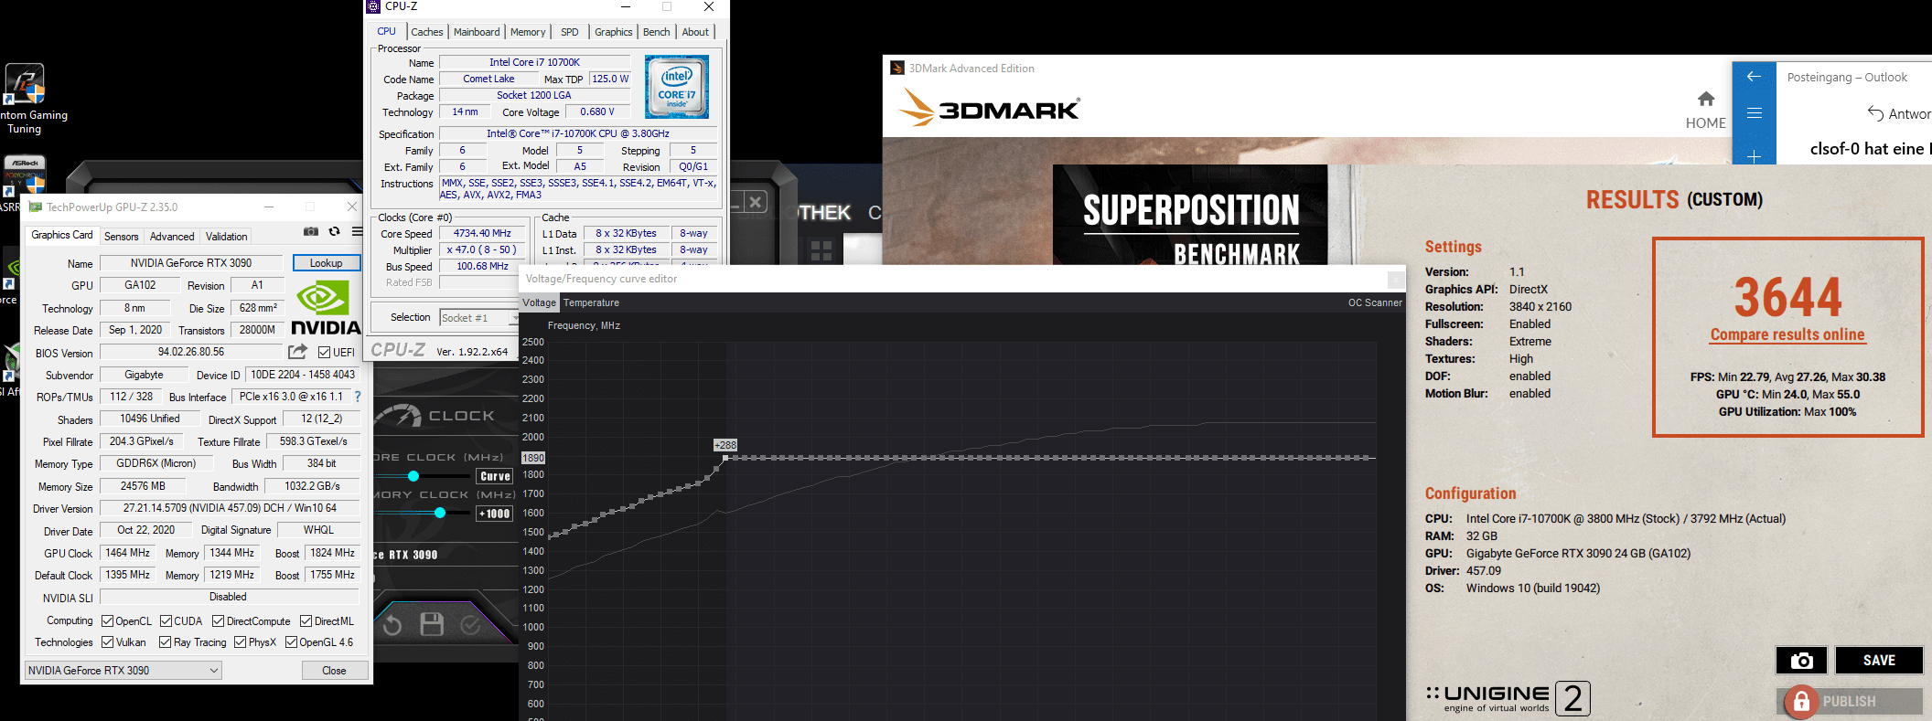Image resolution: width=1932 pixels, height=721 pixels.
Task: Select Voltage tab in curve editor
Action: 539,302
